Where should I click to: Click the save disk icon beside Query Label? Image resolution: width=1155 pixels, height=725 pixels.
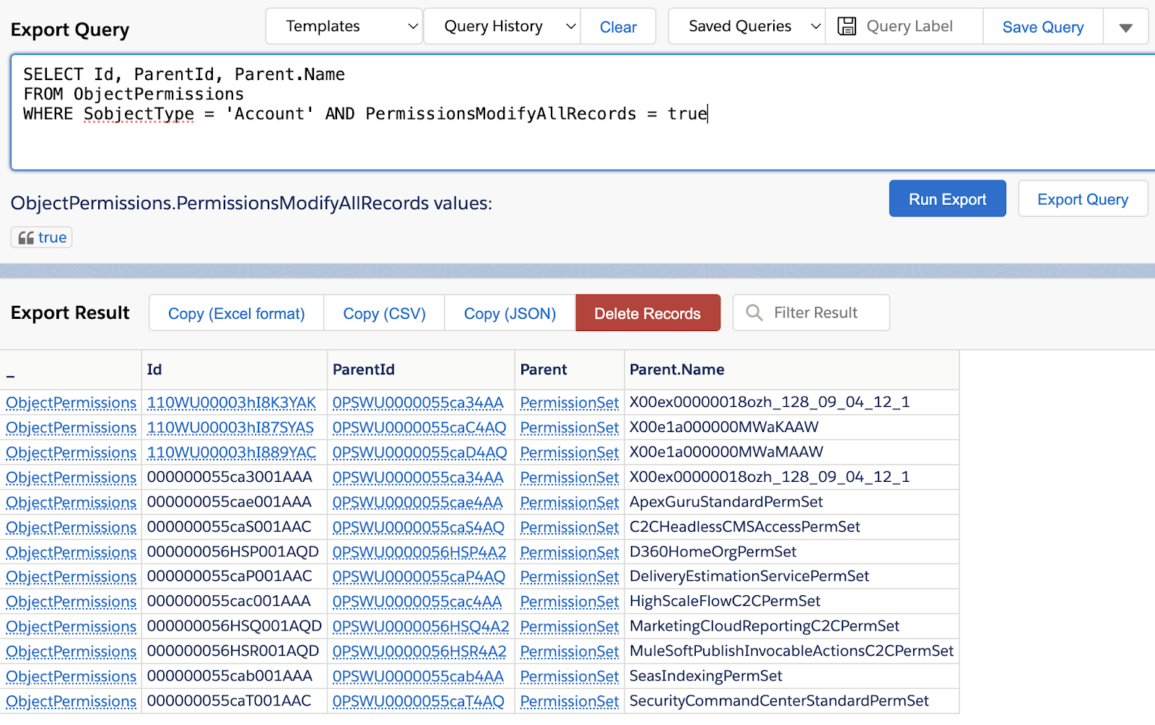847,25
